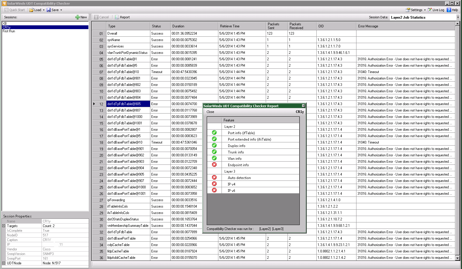
Task: Click the ifxTableInfoCols type cell
Action: 128,213
